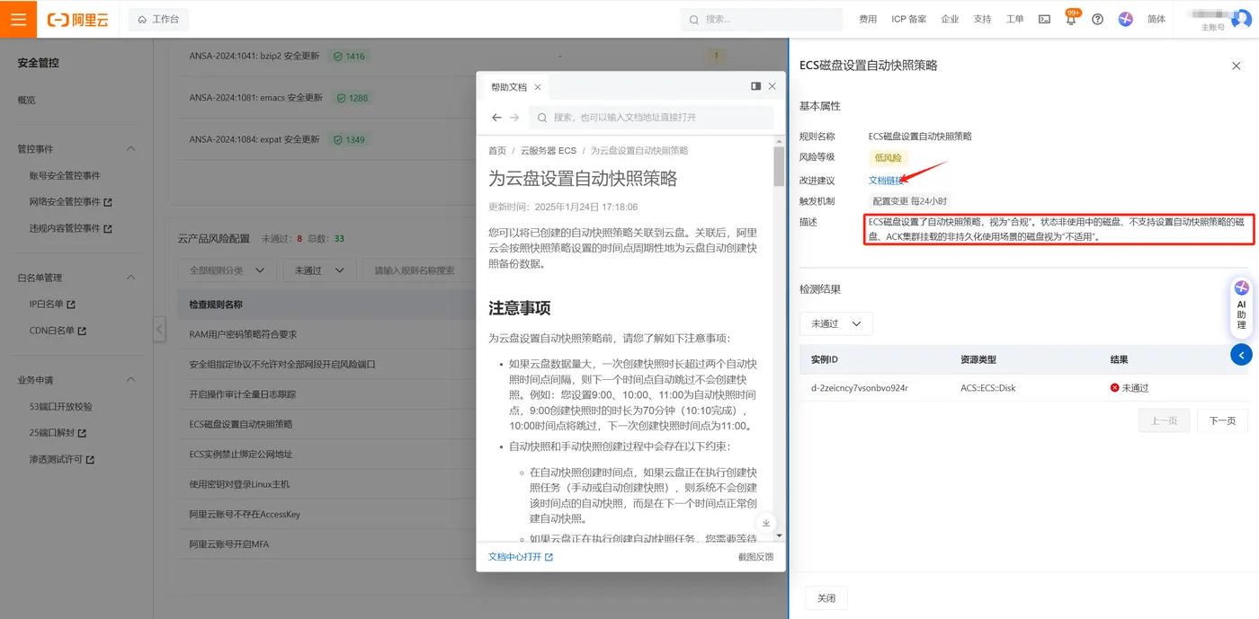Select rule 阿里云账号开启MFA
Image resolution: width=1259 pixels, height=619 pixels.
228,544
